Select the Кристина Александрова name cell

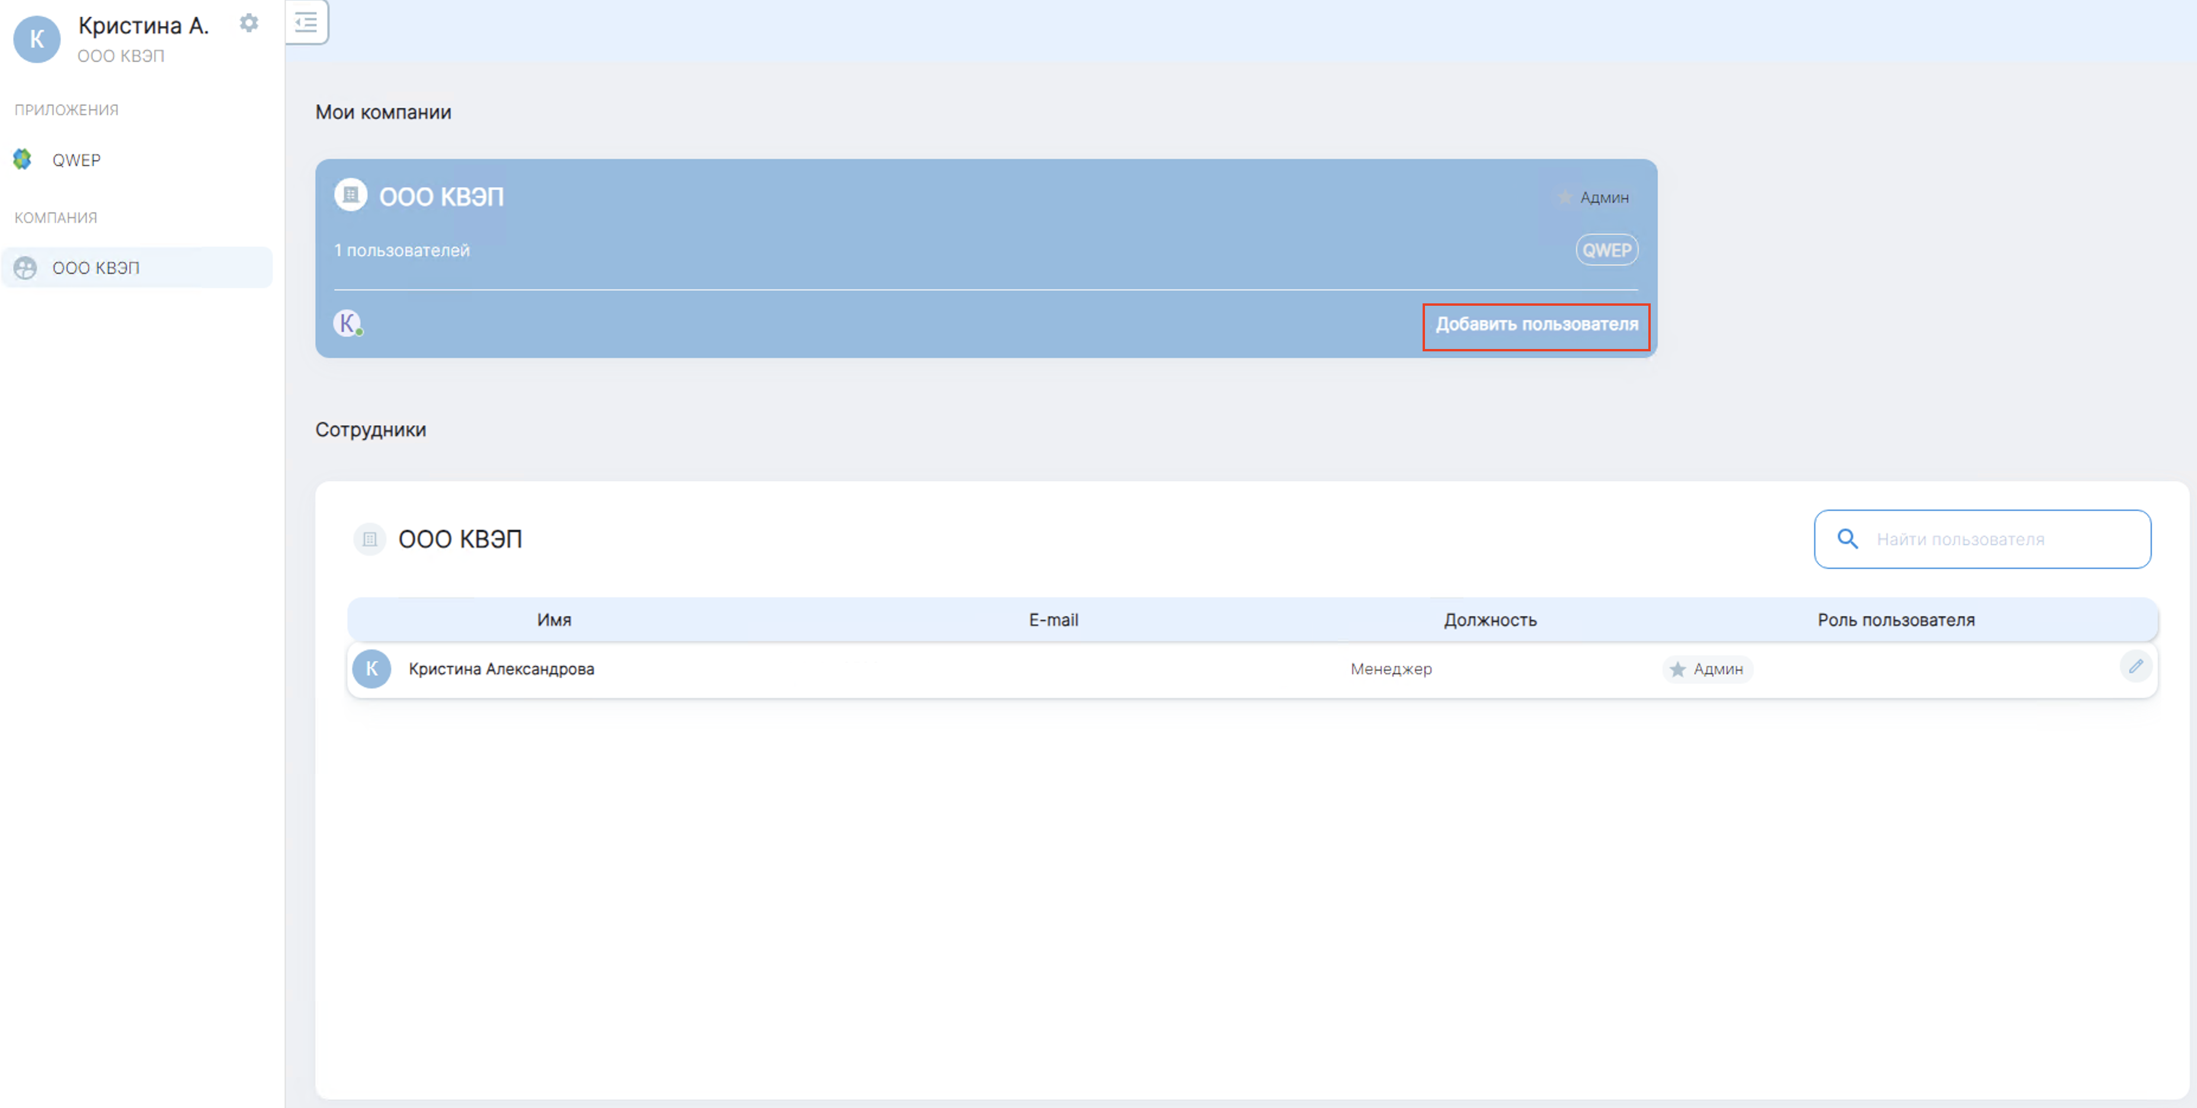click(501, 670)
